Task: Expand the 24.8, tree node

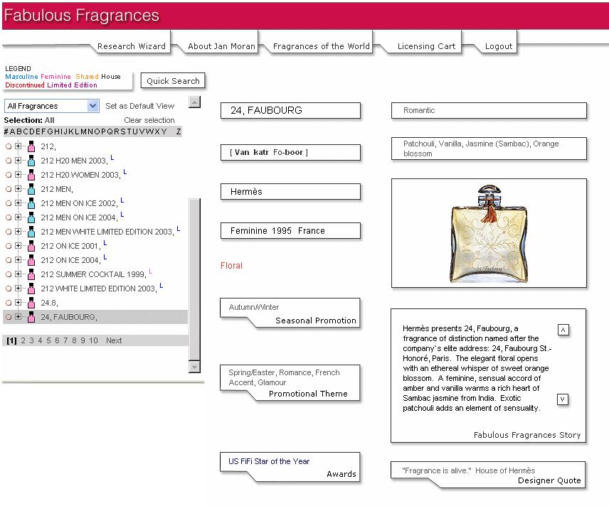Action: (18, 302)
